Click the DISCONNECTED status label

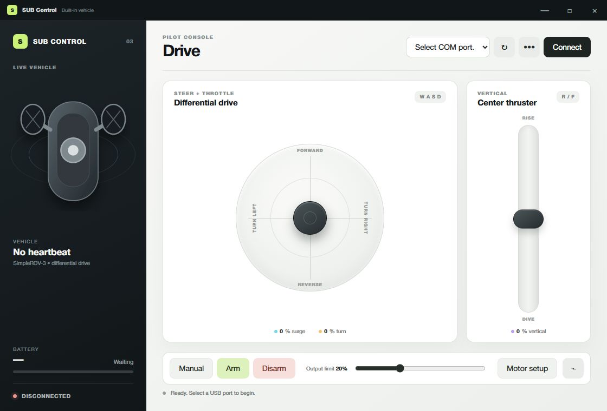click(x=46, y=396)
